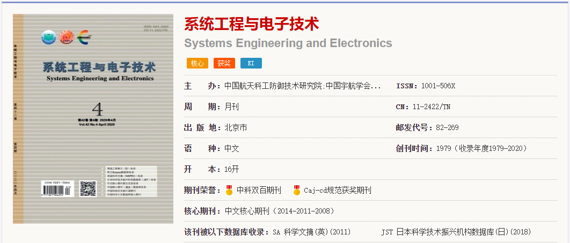
Task: Click the blue EI badge
Action: click(251, 63)
